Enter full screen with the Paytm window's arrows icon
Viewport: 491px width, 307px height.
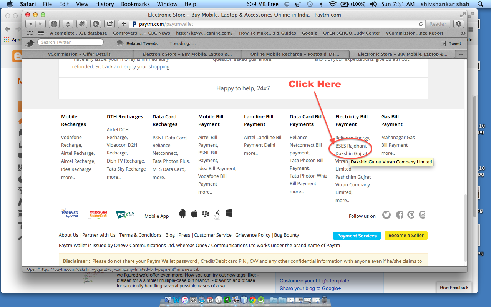(x=463, y=15)
